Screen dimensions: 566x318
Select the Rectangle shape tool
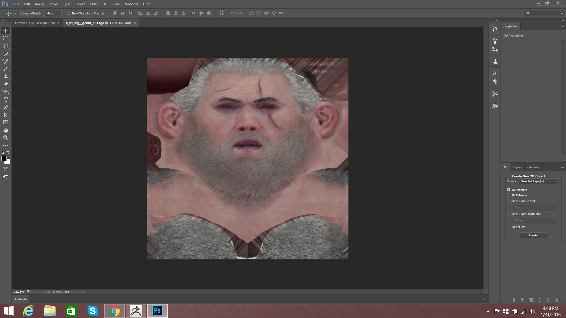coord(6,122)
